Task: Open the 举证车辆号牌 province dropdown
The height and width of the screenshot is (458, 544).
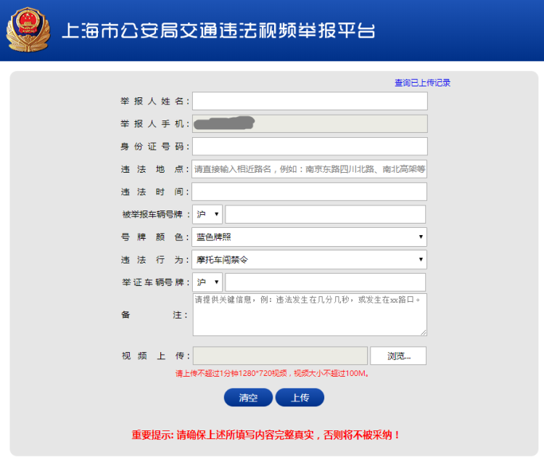Action: tap(207, 282)
